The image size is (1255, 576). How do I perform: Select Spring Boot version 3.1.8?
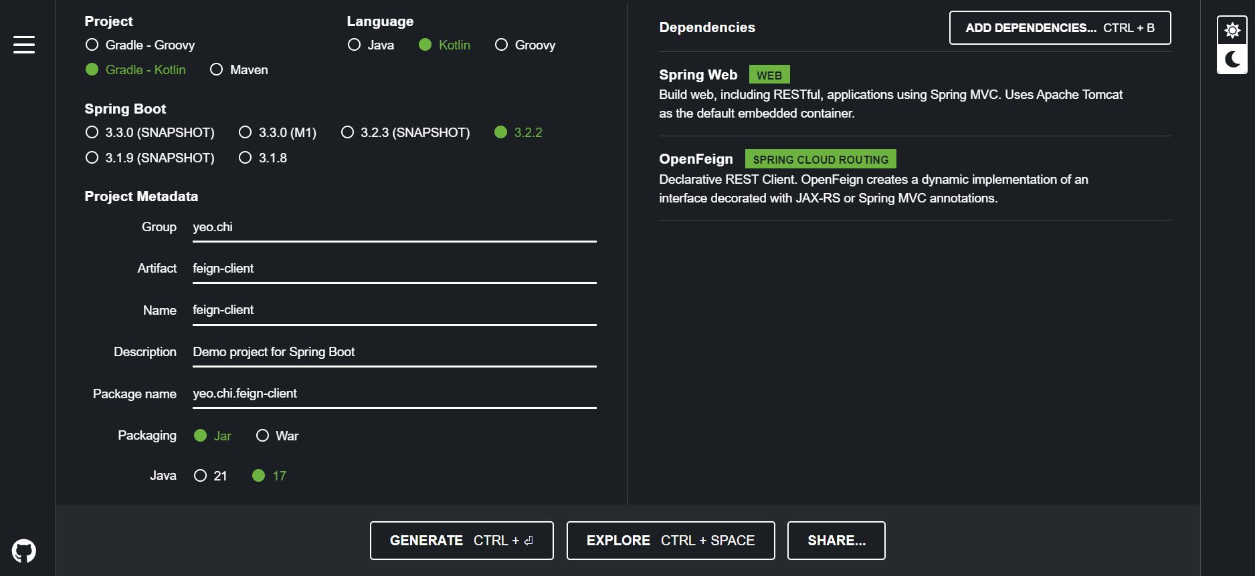click(x=263, y=158)
